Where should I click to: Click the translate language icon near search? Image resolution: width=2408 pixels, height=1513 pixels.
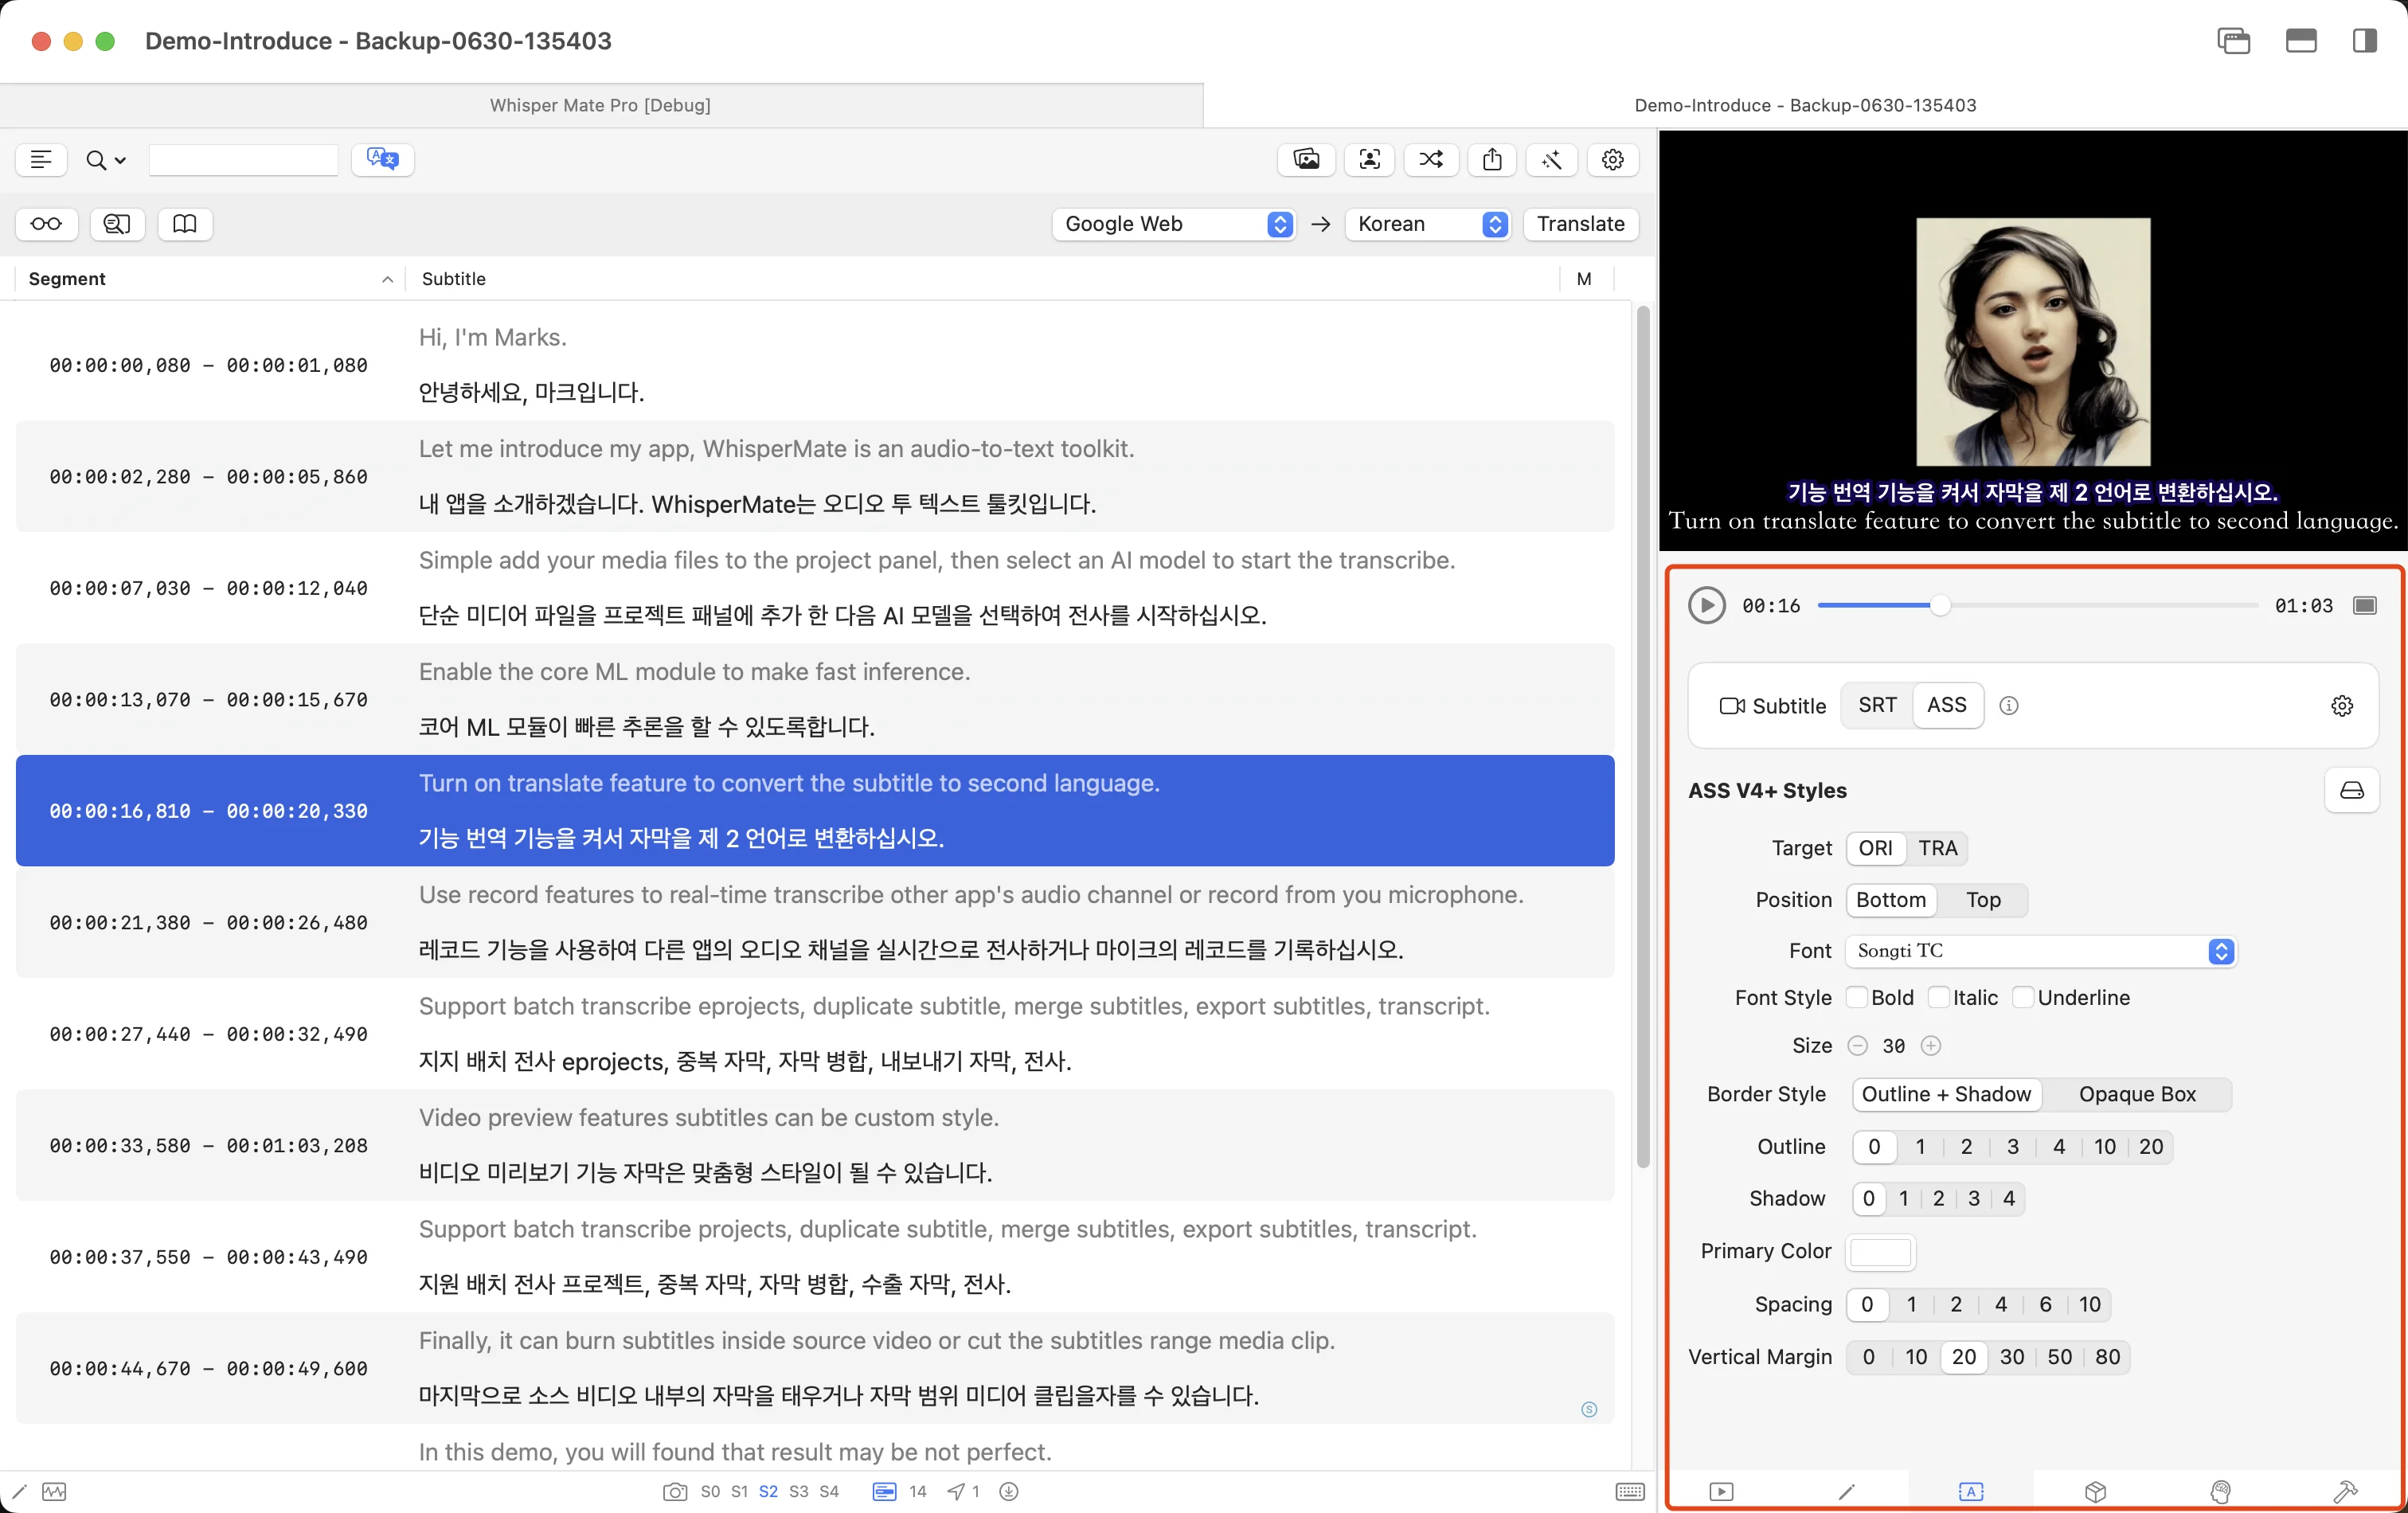point(382,159)
